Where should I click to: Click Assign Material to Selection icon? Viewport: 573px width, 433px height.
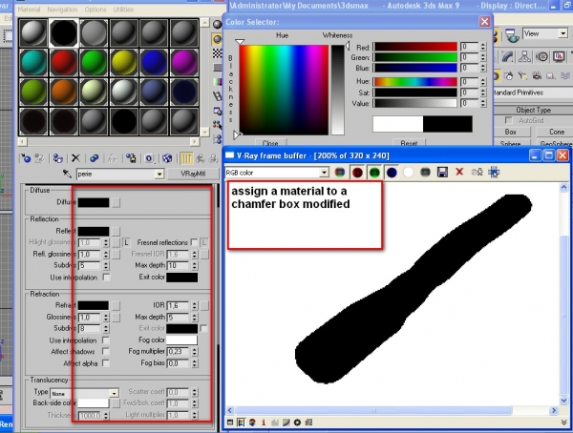[x=57, y=158]
